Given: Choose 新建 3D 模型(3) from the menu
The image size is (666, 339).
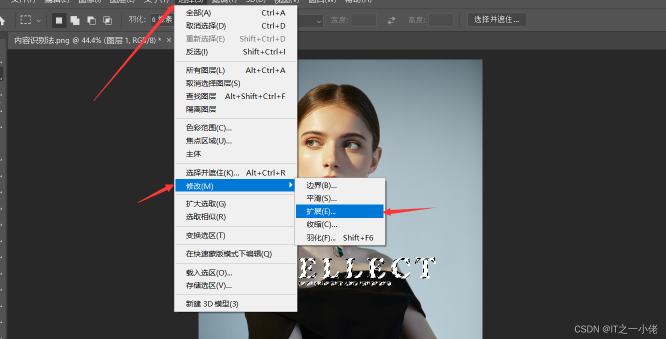Looking at the screenshot, I should pyautogui.click(x=235, y=304).
